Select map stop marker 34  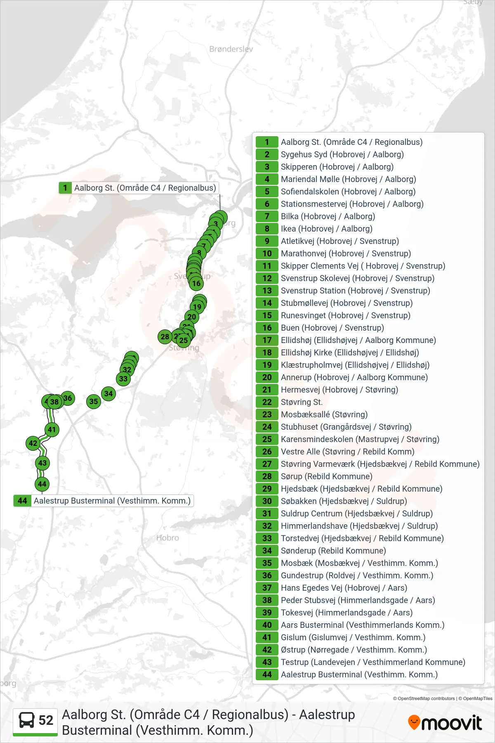[108, 393]
